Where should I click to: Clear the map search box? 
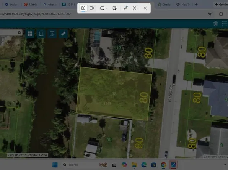pyautogui.click(x=19, y=33)
